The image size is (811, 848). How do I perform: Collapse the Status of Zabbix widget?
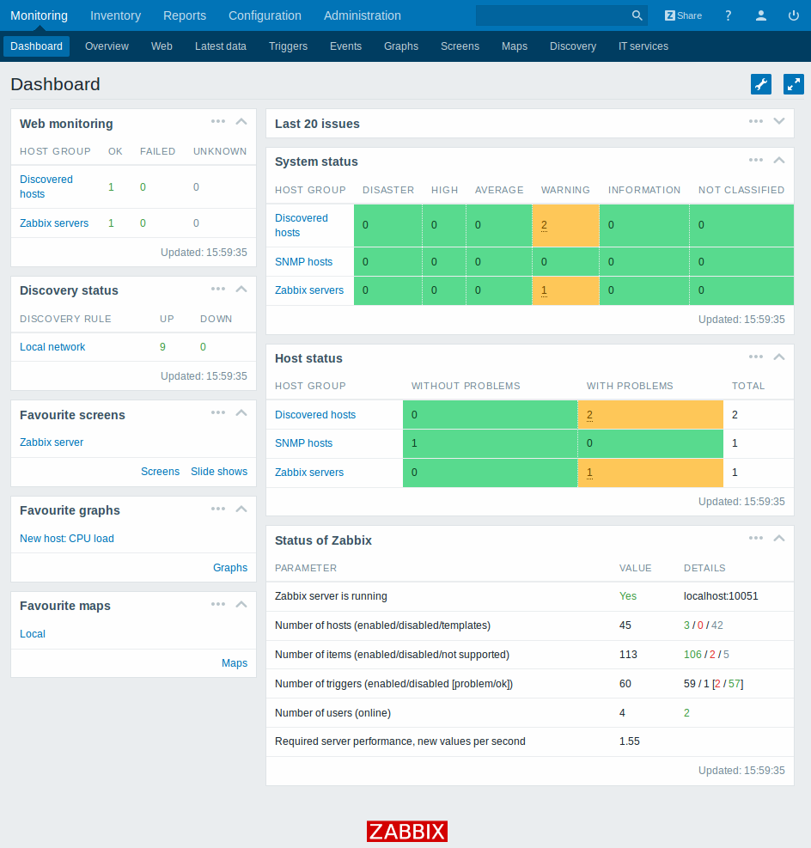[779, 539]
